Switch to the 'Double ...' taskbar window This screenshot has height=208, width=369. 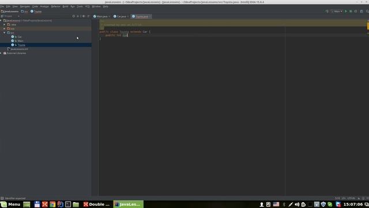click(97, 204)
